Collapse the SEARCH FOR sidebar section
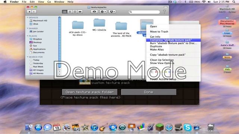 pyautogui.click(x=28, y=57)
